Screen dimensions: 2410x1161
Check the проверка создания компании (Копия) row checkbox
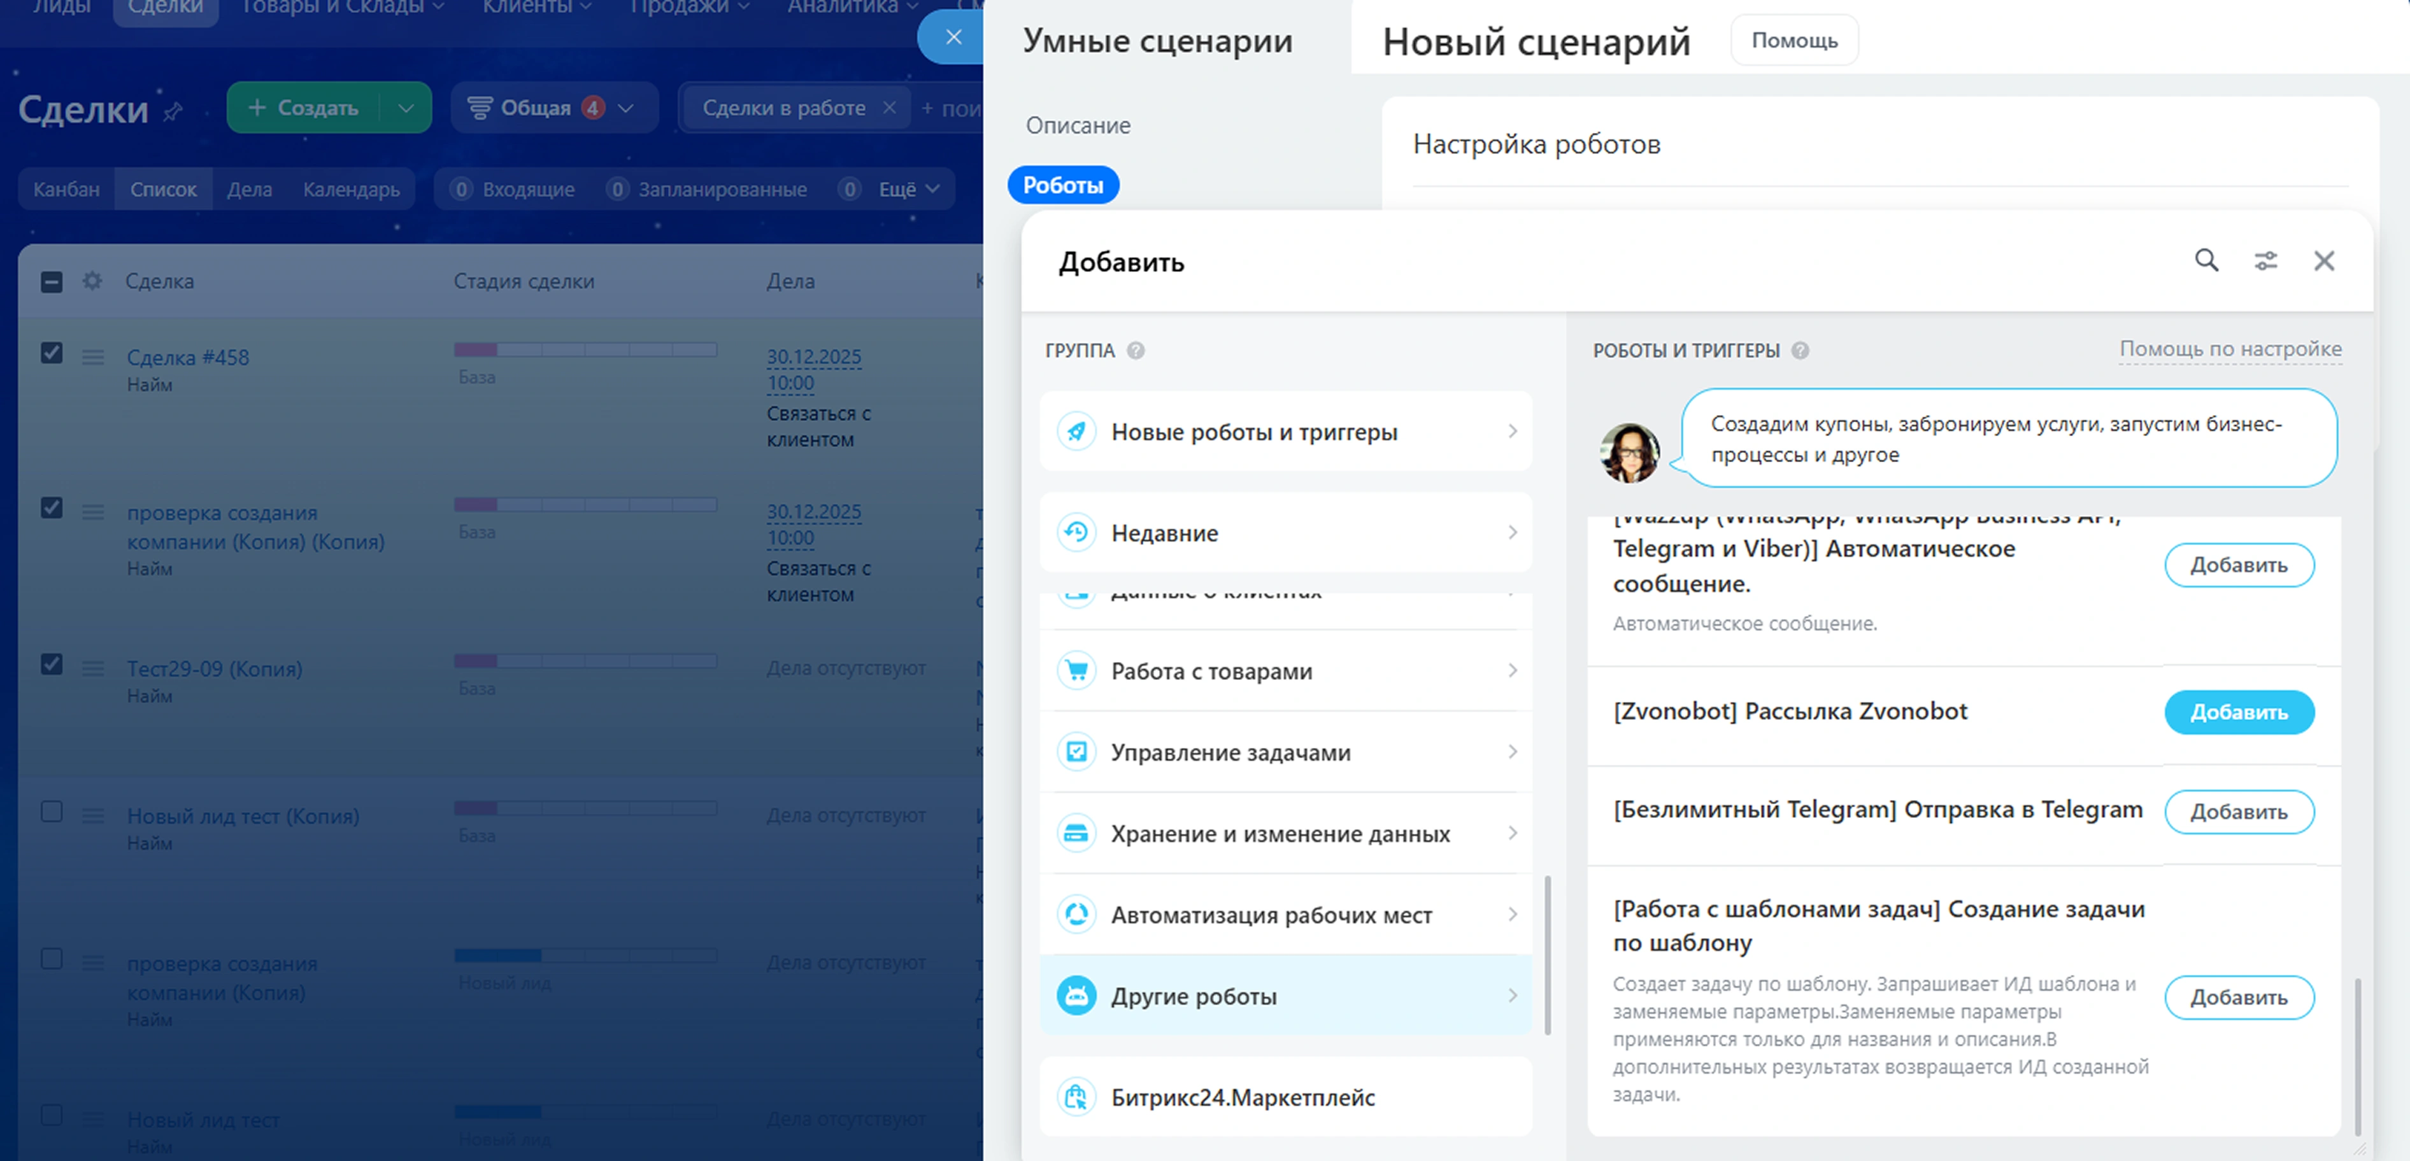coord(52,959)
